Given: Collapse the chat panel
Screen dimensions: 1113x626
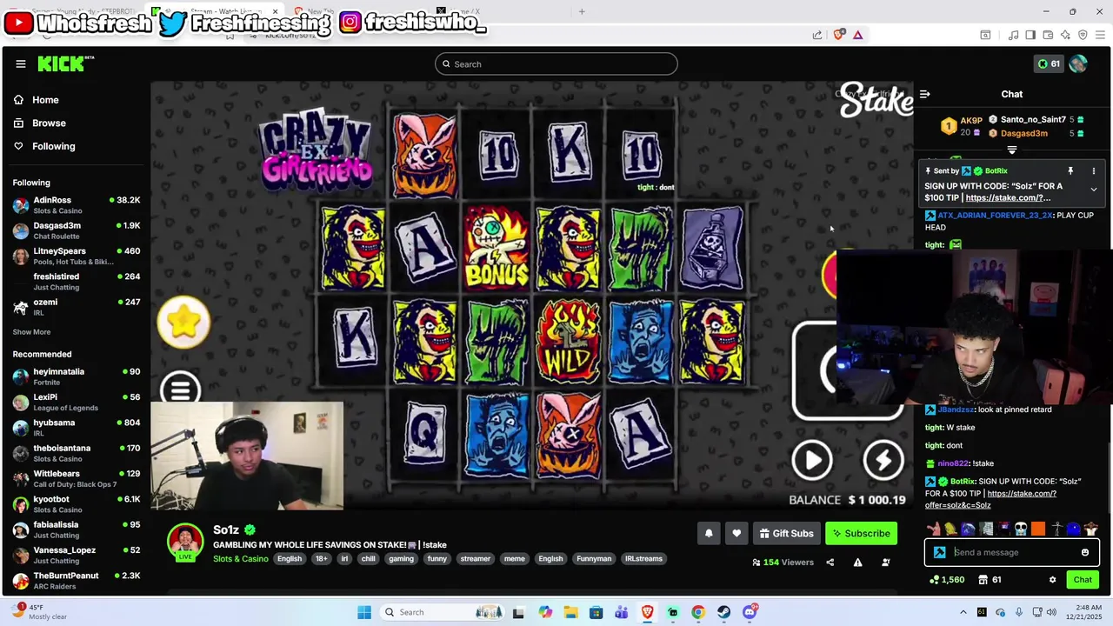Looking at the screenshot, I should coord(925,94).
